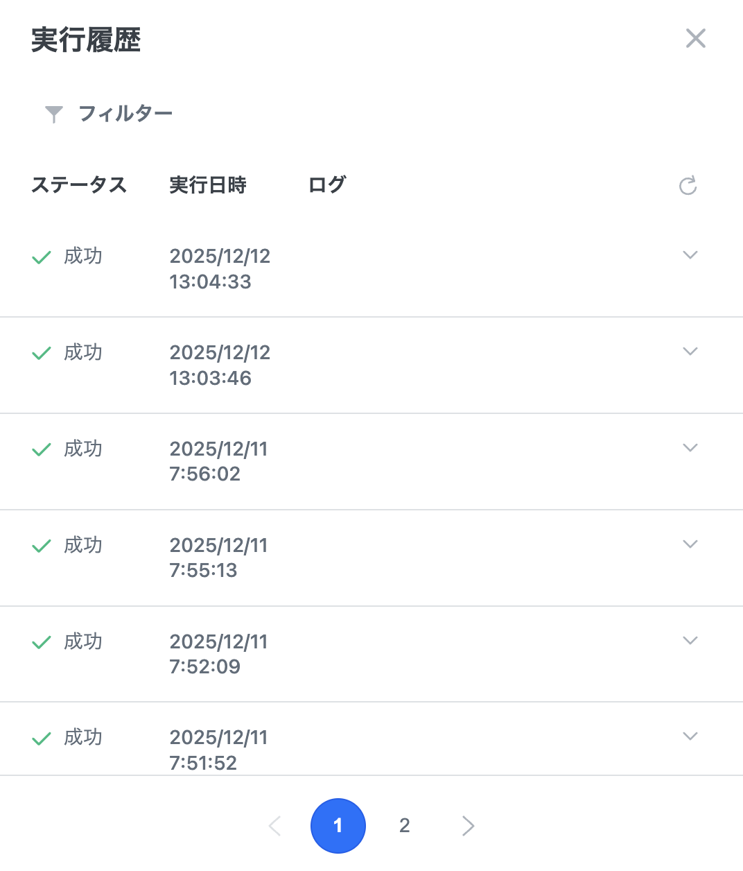The image size is (743, 871).
Task: Click the 実行日時 column header
Action: click(x=208, y=185)
